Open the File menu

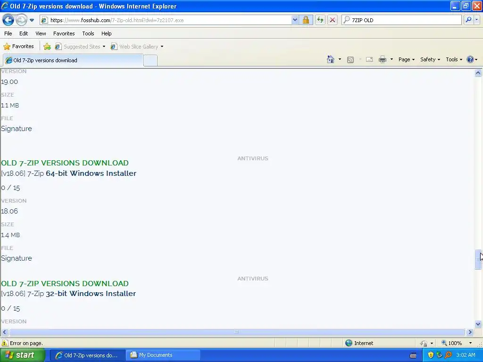coord(8,33)
